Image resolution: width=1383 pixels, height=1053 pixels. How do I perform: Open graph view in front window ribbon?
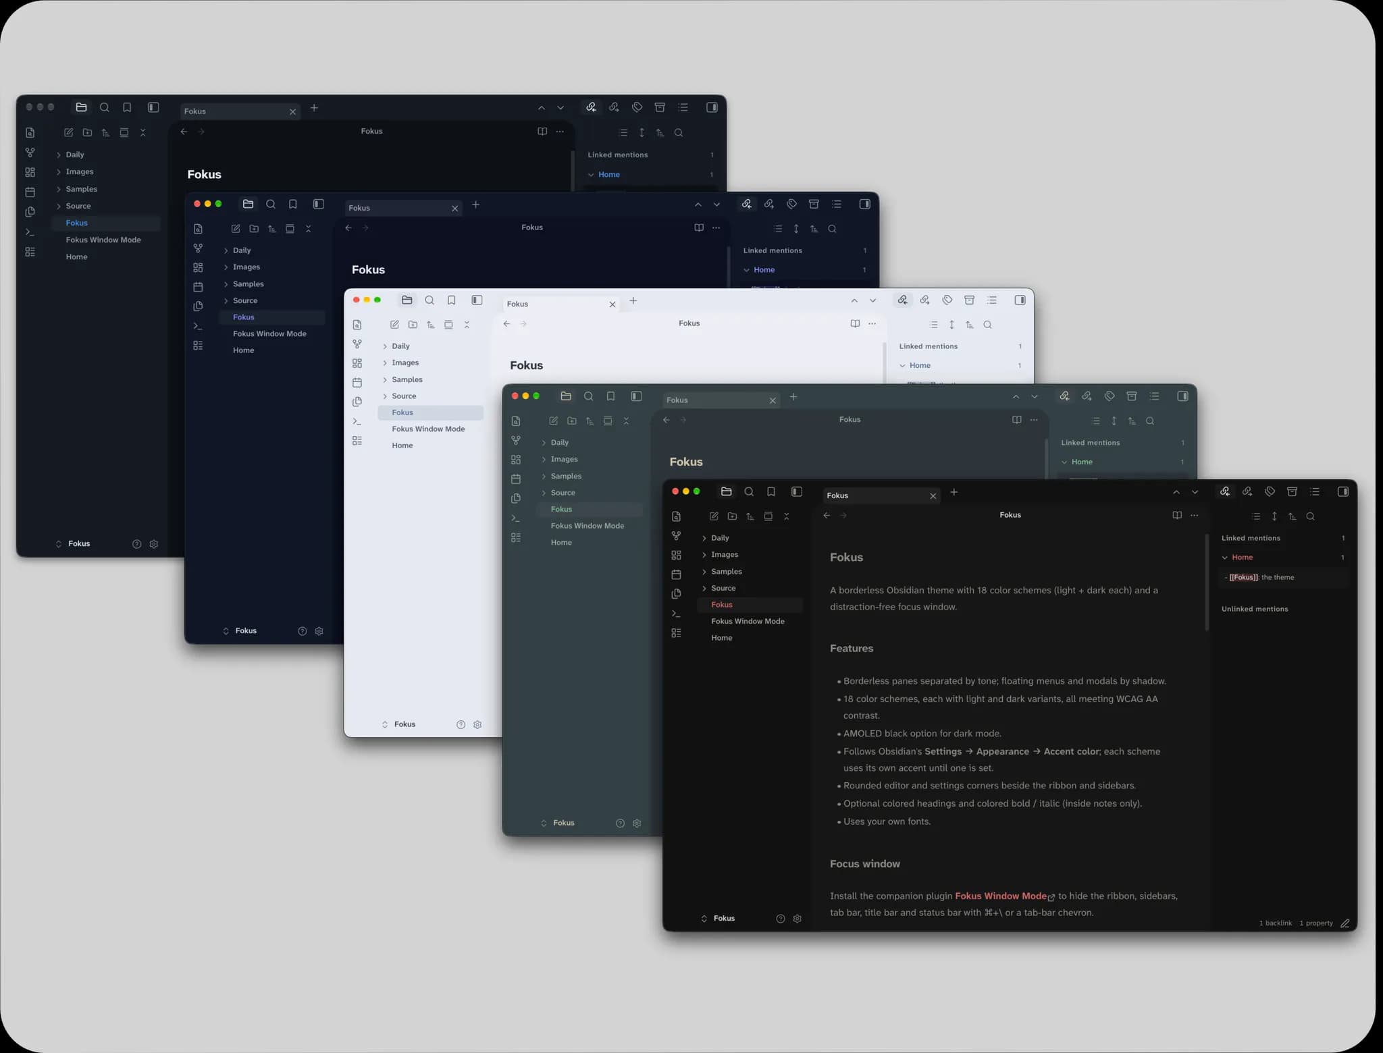(676, 535)
